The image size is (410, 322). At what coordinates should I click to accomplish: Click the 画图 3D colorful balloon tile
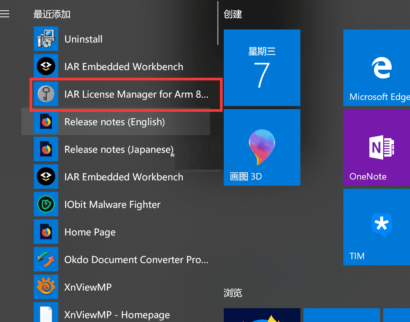pyautogui.click(x=262, y=147)
